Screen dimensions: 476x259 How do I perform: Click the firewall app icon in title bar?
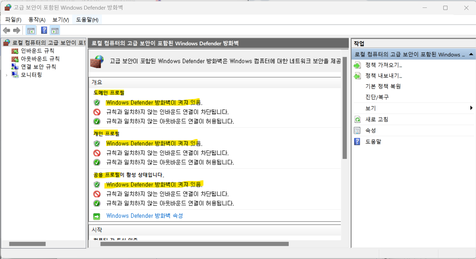[7, 7]
